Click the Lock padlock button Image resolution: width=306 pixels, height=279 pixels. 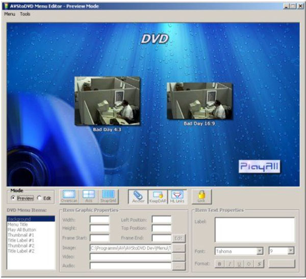pos(201,197)
